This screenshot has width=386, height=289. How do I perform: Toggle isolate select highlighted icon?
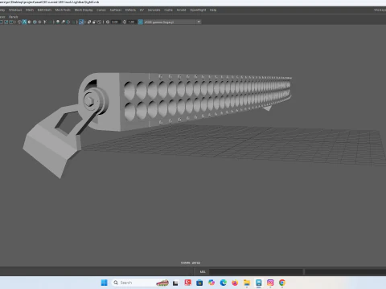click(81, 22)
